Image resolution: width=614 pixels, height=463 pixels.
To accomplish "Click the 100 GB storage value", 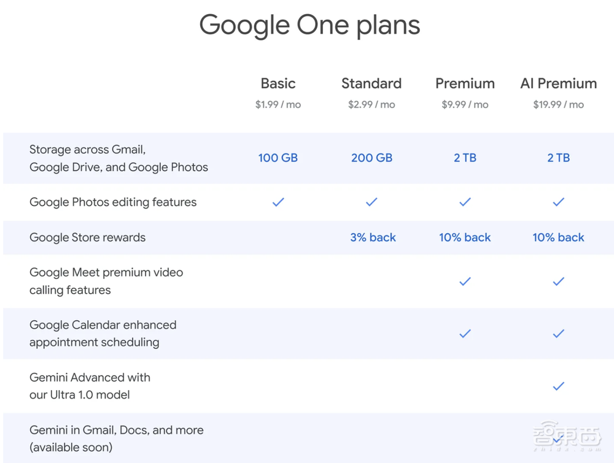I will click(278, 158).
